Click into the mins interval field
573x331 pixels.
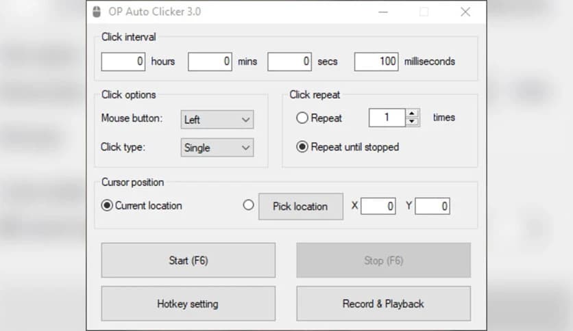[x=210, y=62]
